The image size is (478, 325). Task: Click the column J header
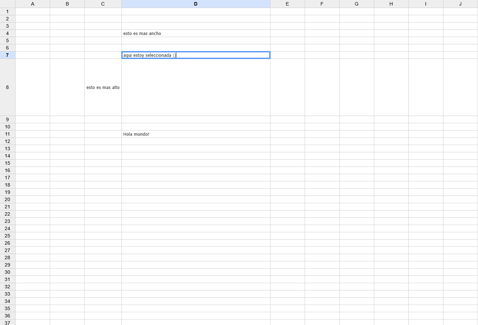460,4
